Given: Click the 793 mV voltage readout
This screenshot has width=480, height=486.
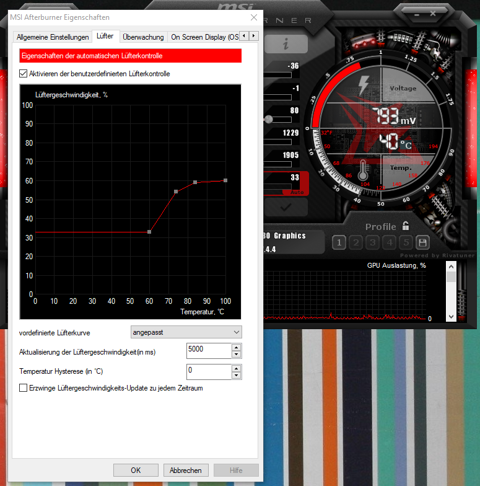Looking at the screenshot, I should (394, 117).
